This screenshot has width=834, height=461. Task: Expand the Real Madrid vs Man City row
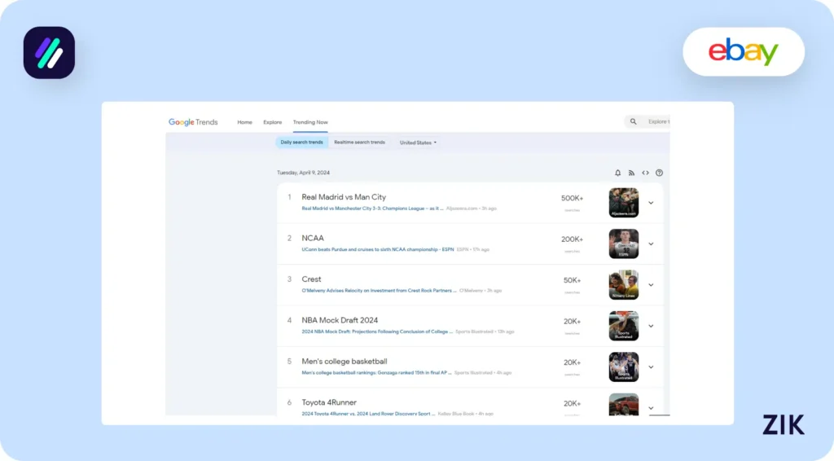point(651,203)
